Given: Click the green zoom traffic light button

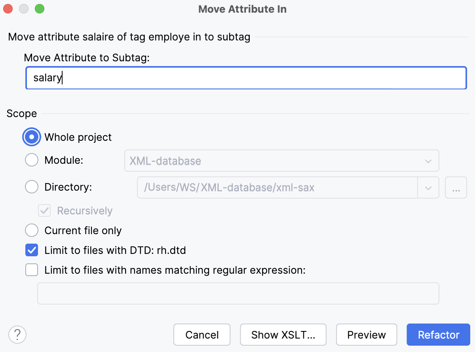Looking at the screenshot, I should tap(39, 8).
